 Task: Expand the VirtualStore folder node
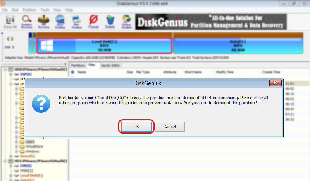pyautogui.click(x=17, y=147)
